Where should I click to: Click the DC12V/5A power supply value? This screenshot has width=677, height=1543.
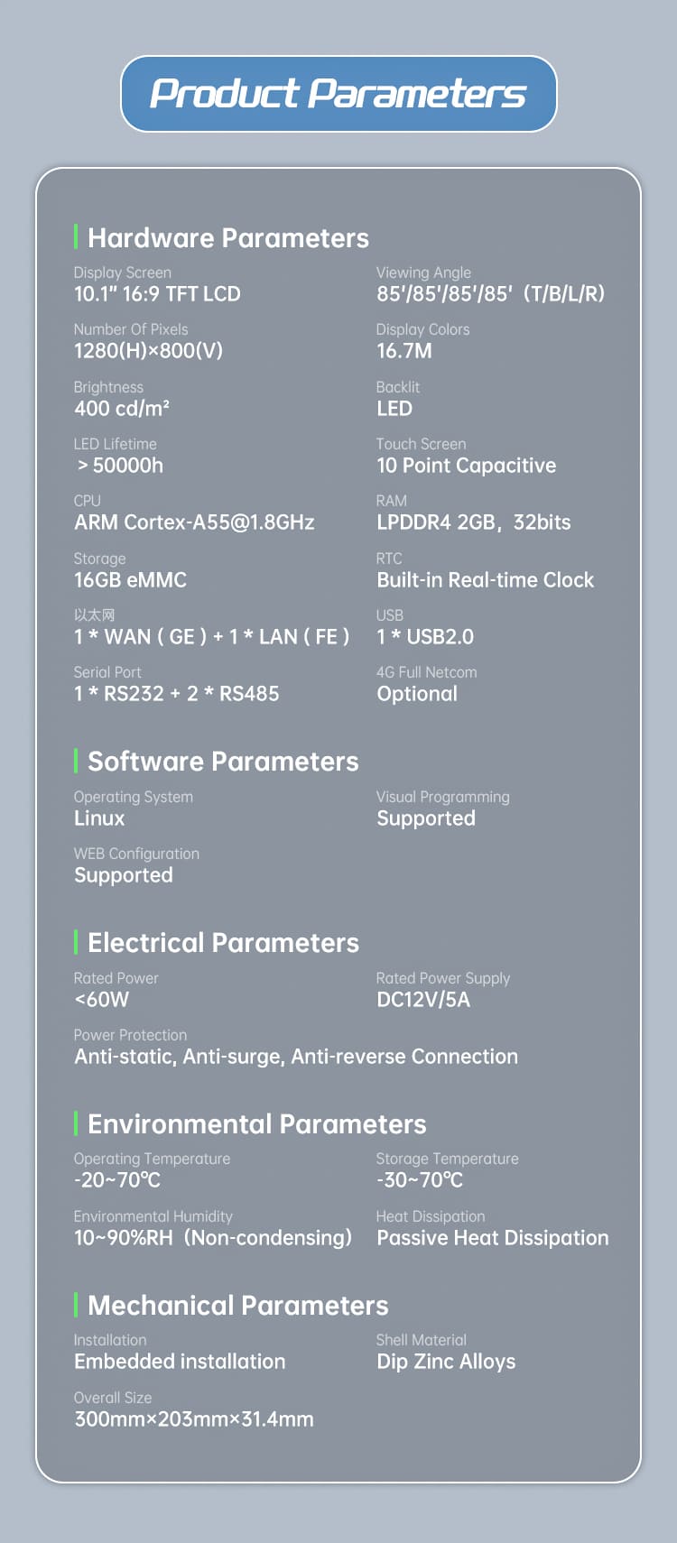click(422, 1000)
